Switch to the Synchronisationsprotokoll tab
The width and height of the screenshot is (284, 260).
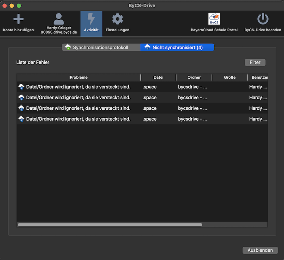click(x=101, y=47)
